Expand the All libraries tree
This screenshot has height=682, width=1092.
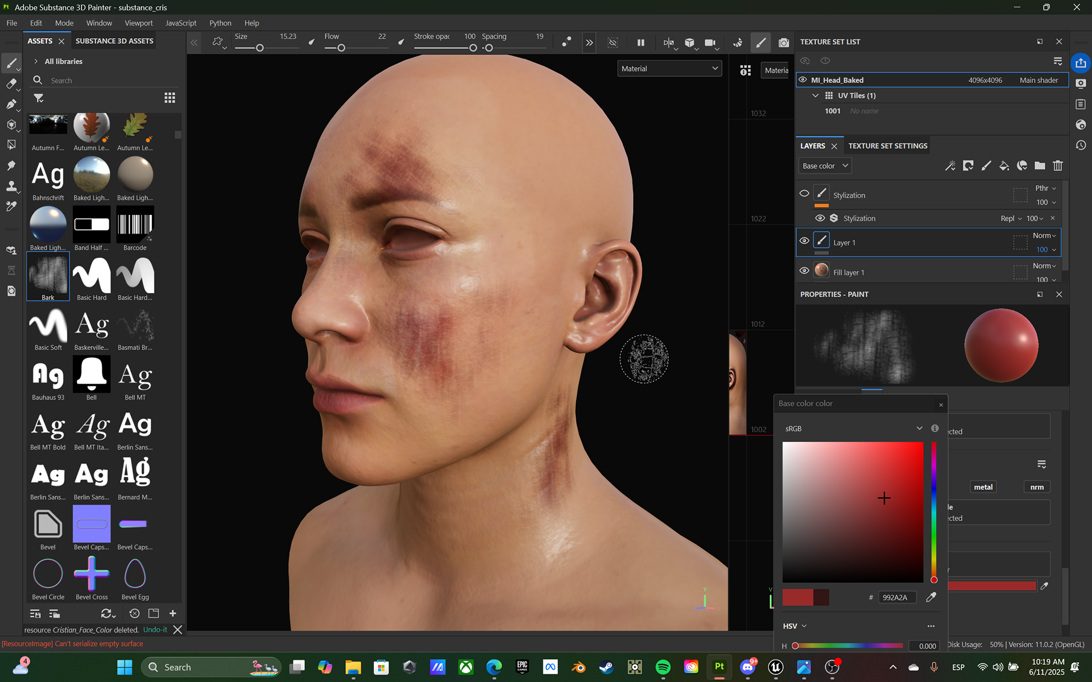(x=36, y=61)
